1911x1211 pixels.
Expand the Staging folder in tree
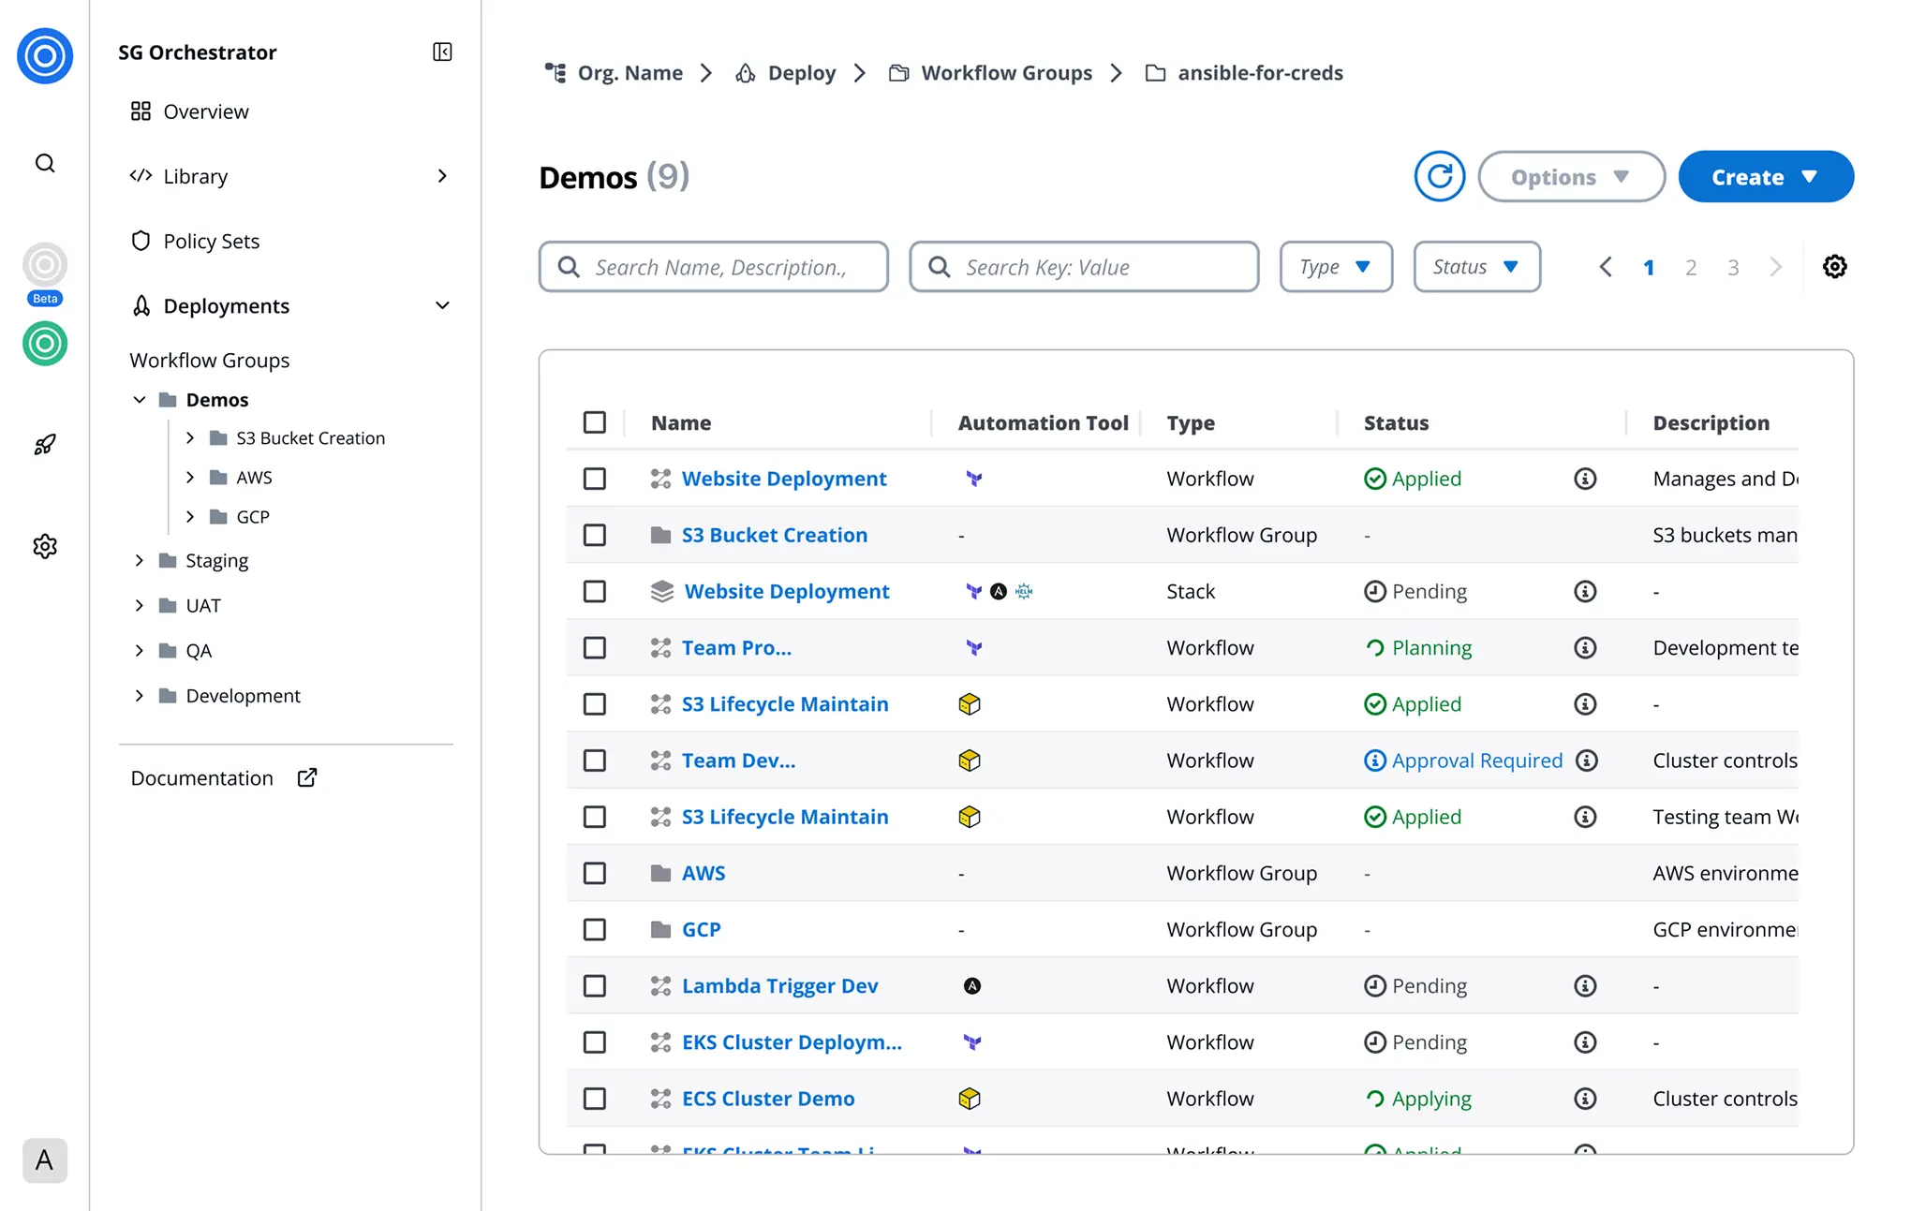point(140,561)
